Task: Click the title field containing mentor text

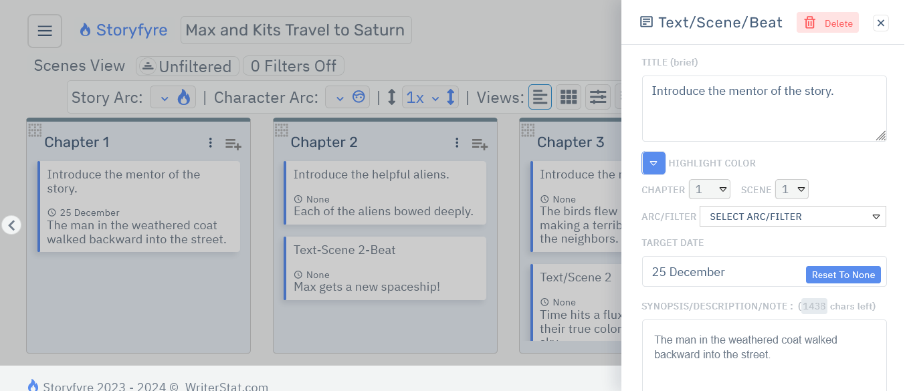Action: tap(764, 107)
